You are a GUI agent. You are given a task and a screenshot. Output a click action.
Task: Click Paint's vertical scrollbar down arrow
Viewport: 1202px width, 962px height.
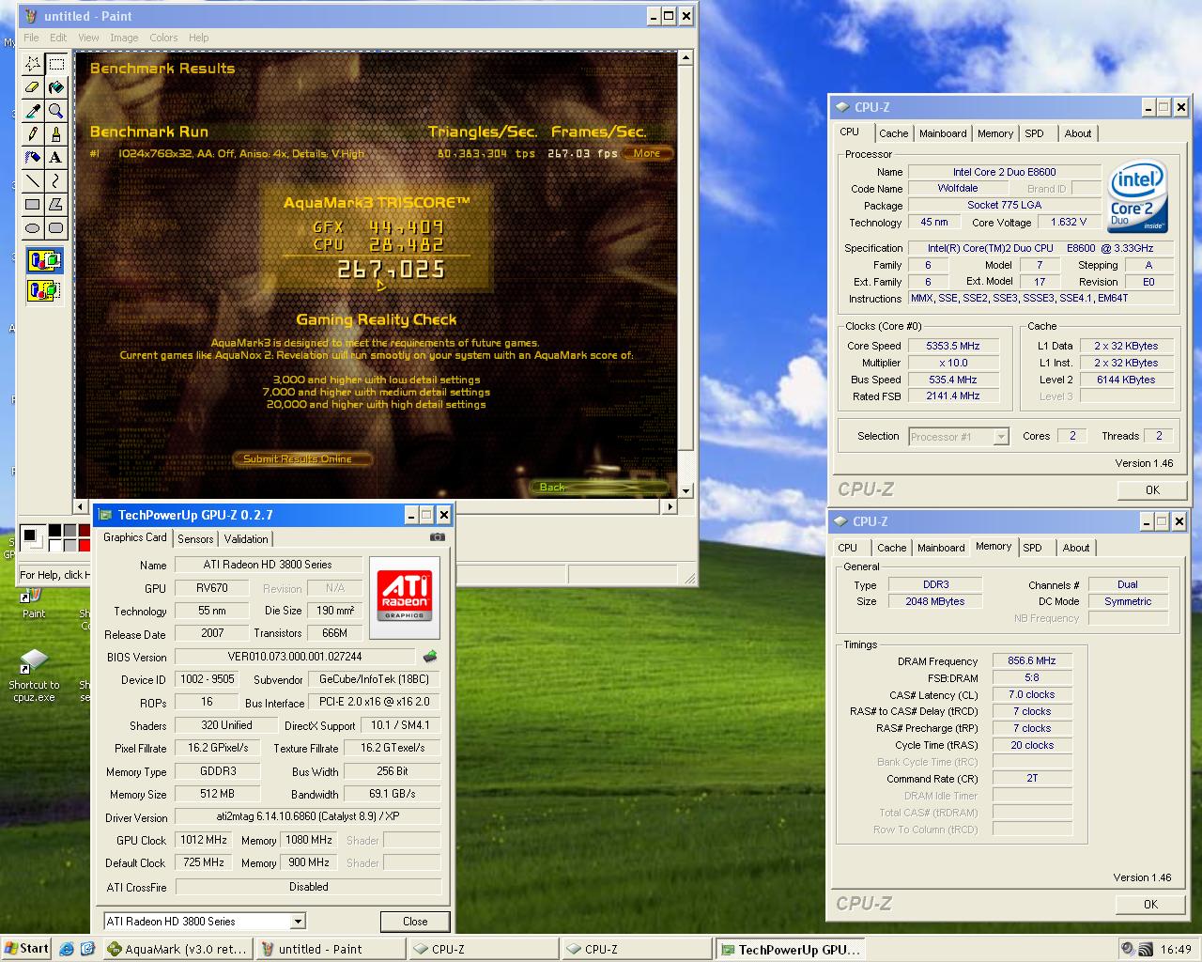(x=686, y=490)
